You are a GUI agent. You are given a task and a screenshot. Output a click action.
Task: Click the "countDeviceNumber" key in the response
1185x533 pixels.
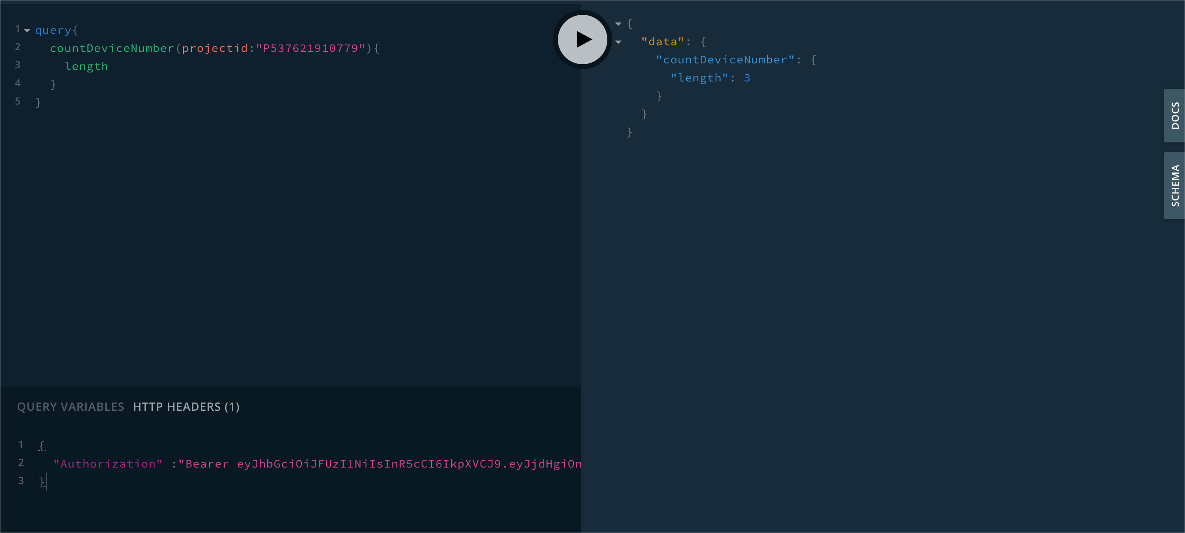point(725,60)
